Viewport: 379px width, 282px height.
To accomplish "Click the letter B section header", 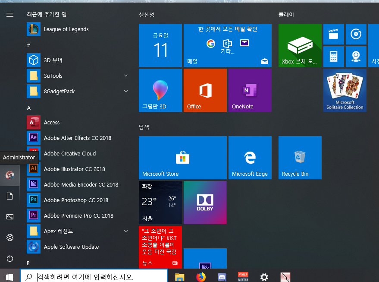I will [28, 263].
